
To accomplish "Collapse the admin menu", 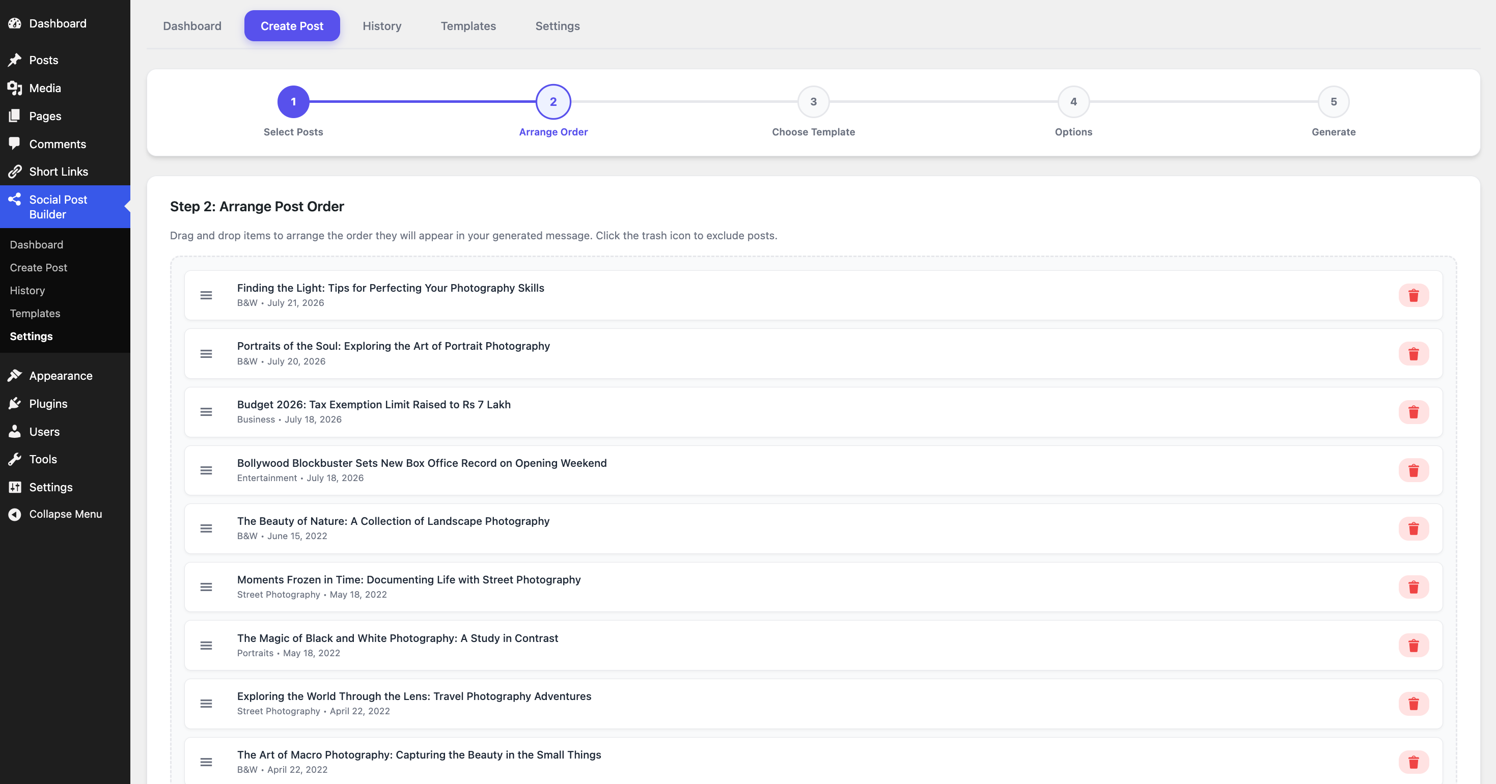I will (x=65, y=514).
